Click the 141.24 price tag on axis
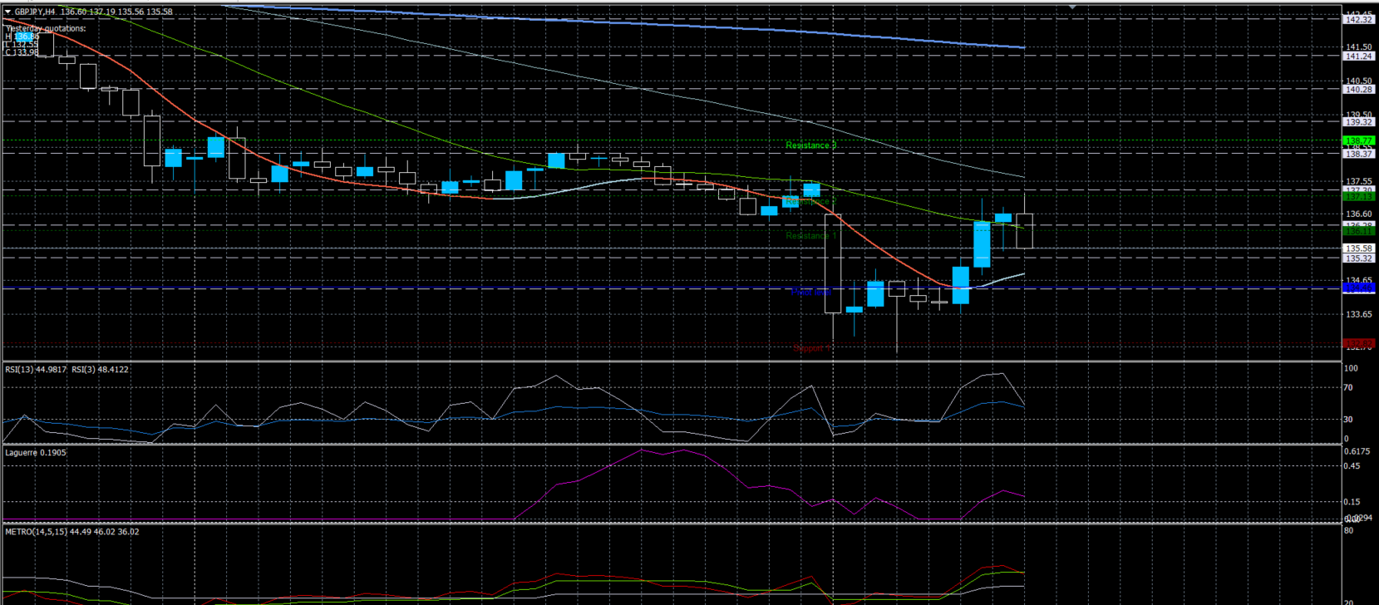Screen dimensions: 1379x605 click(1359, 57)
